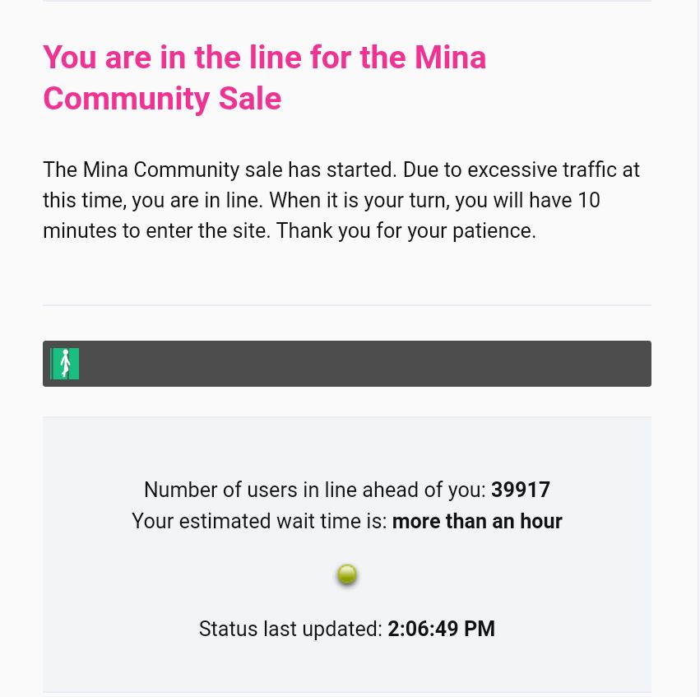
Task: Click the green filled progress segment
Action: tap(65, 364)
